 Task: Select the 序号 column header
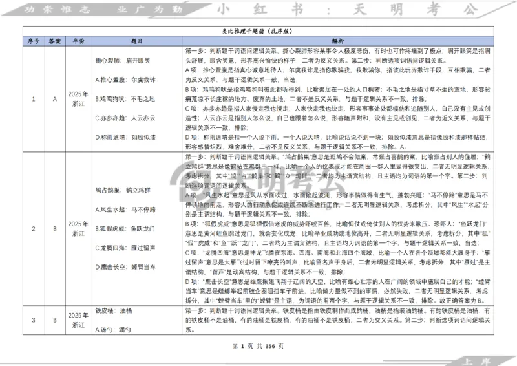pyautogui.click(x=34, y=41)
